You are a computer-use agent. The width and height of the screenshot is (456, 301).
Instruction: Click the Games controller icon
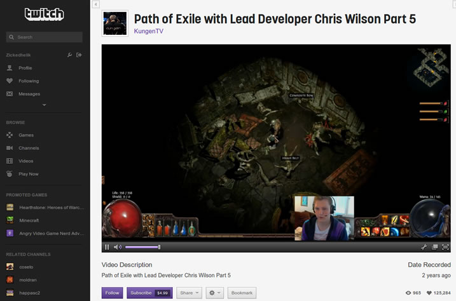pos(10,135)
